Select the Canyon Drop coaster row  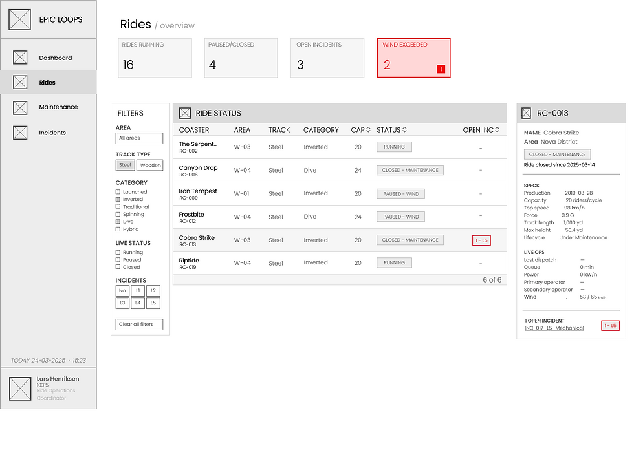tap(340, 170)
